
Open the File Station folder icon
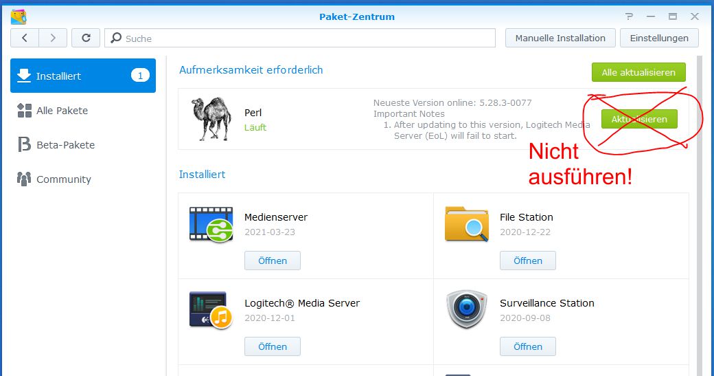[x=467, y=224]
